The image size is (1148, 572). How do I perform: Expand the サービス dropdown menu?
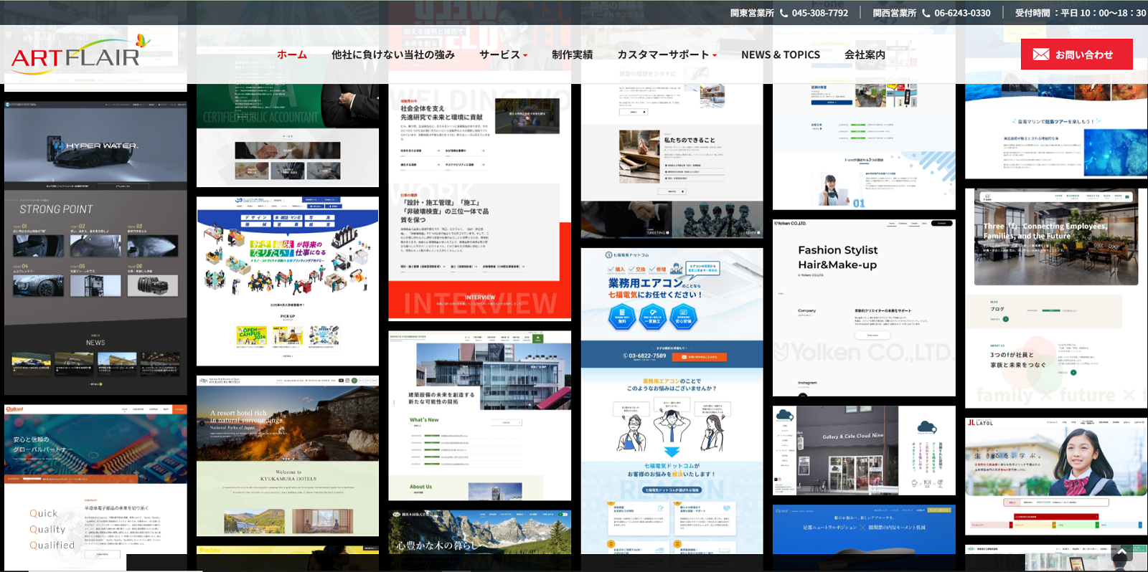[503, 54]
